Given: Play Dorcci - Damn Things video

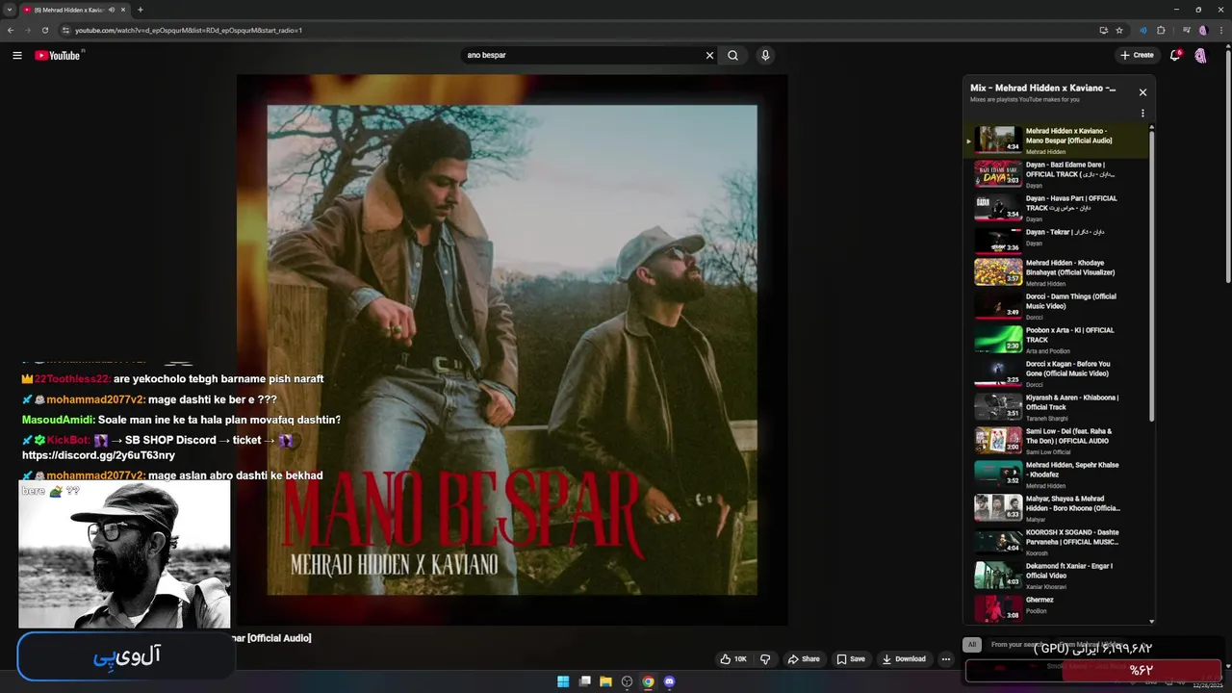Looking at the screenshot, I should click(1058, 306).
